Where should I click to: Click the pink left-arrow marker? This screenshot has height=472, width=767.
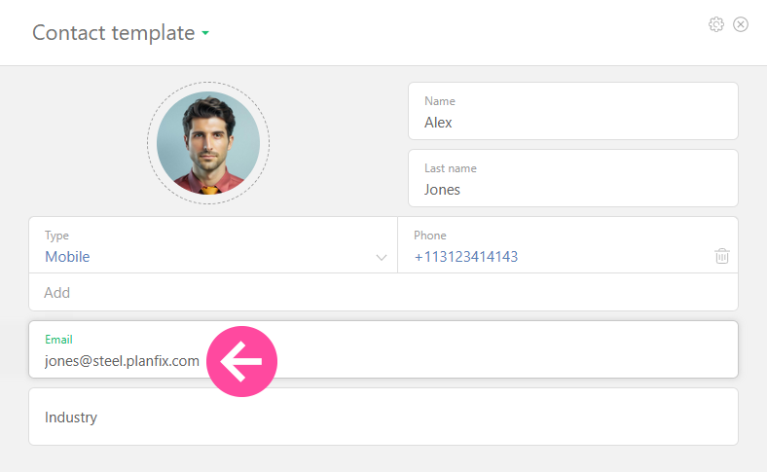[x=241, y=361]
